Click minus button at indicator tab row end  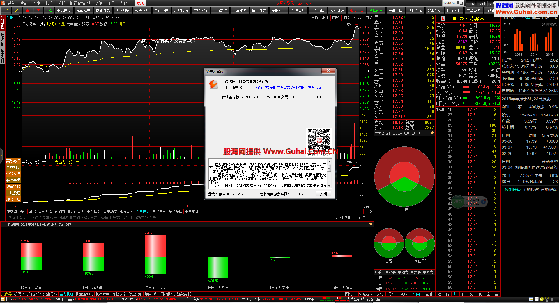coord(366,211)
